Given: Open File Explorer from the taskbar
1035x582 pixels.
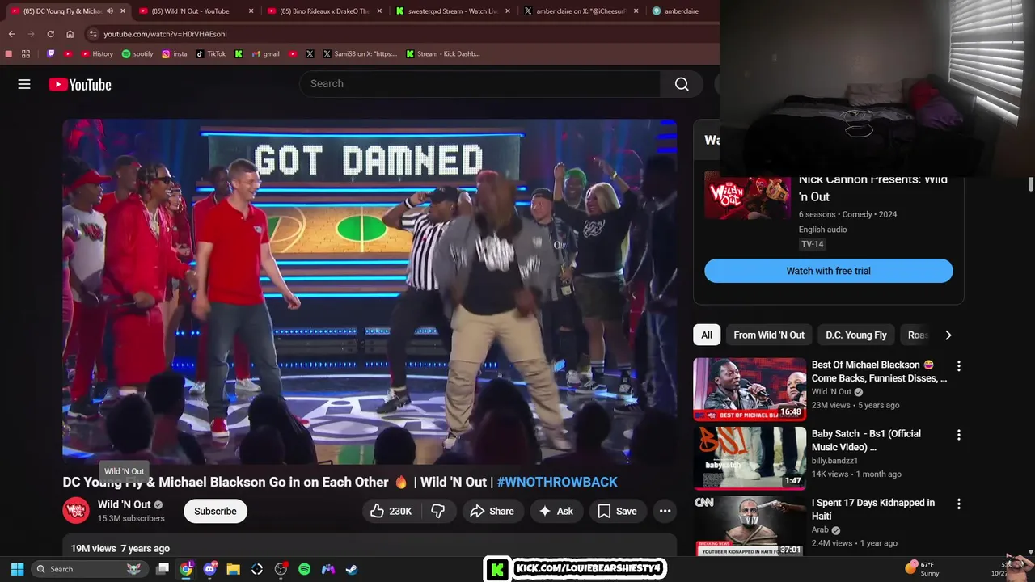Looking at the screenshot, I should (x=234, y=569).
